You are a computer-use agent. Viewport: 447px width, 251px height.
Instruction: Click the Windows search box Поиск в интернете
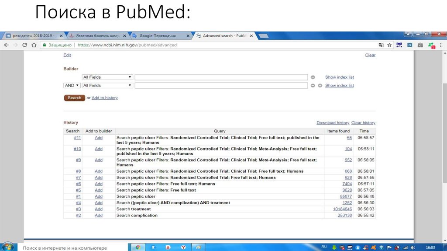coord(73,248)
